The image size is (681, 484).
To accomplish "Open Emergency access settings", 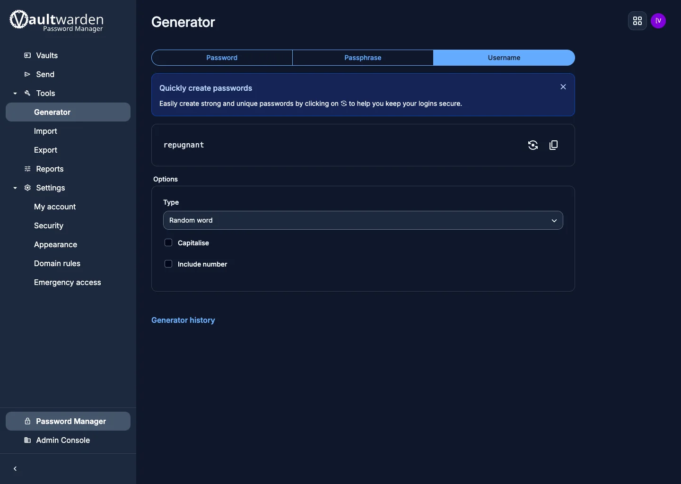I will click(68, 282).
